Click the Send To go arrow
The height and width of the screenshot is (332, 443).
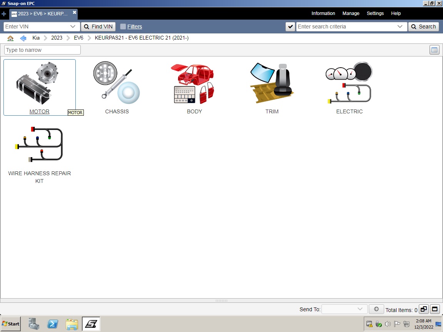coord(376,309)
